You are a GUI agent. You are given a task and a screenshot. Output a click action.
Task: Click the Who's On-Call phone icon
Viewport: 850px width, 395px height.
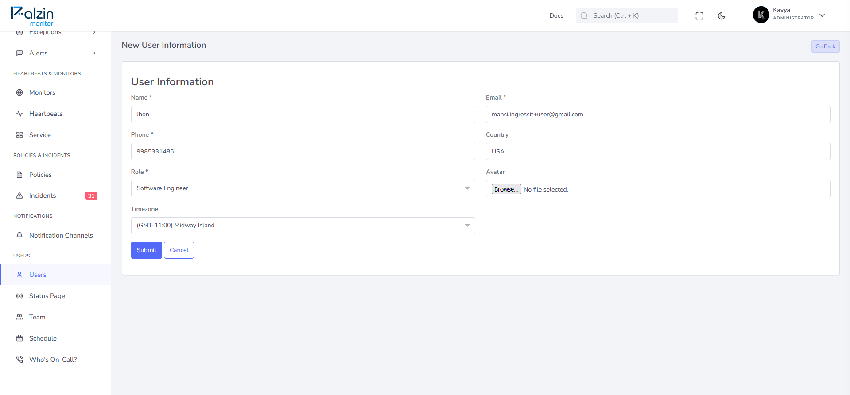[x=19, y=360]
